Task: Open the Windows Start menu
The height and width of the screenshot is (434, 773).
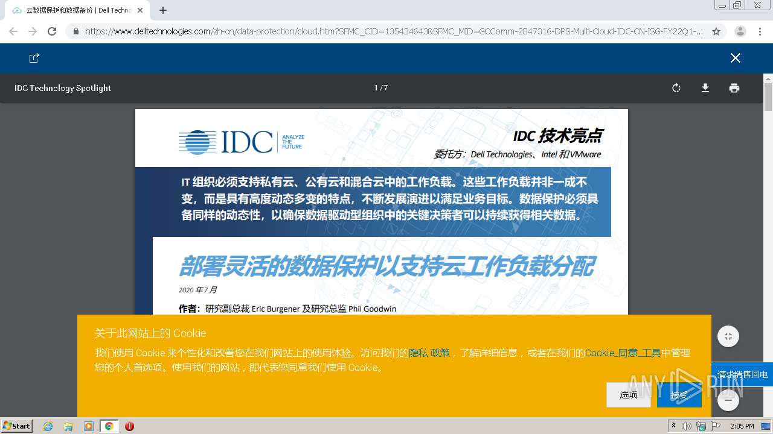Action: click(17, 426)
